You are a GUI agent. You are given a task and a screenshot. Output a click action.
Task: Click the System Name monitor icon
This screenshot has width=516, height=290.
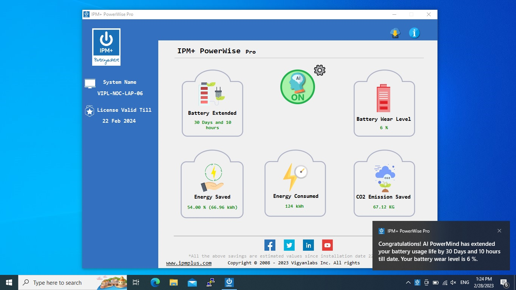click(90, 83)
